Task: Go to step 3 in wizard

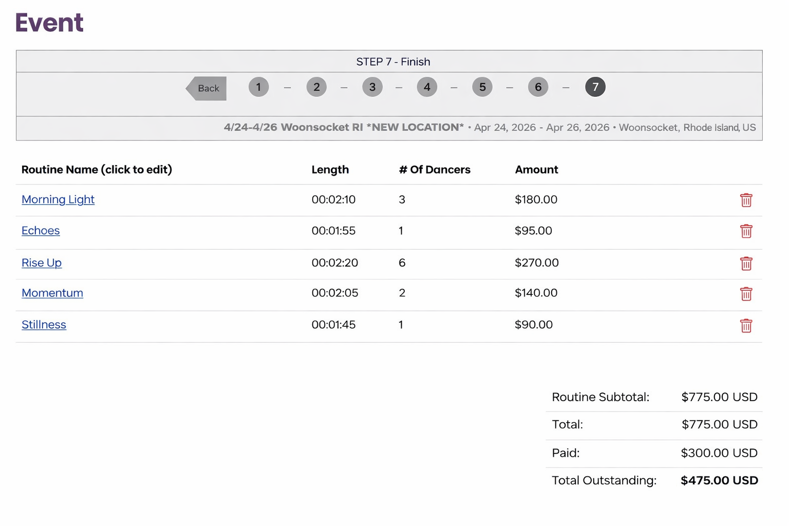Action: click(372, 87)
